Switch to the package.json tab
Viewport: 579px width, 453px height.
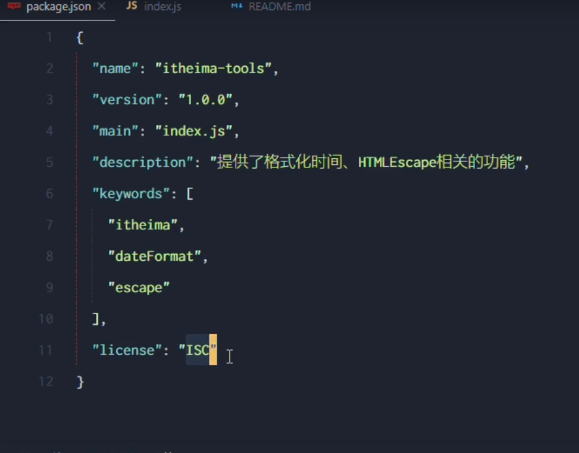tap(59, 7)
